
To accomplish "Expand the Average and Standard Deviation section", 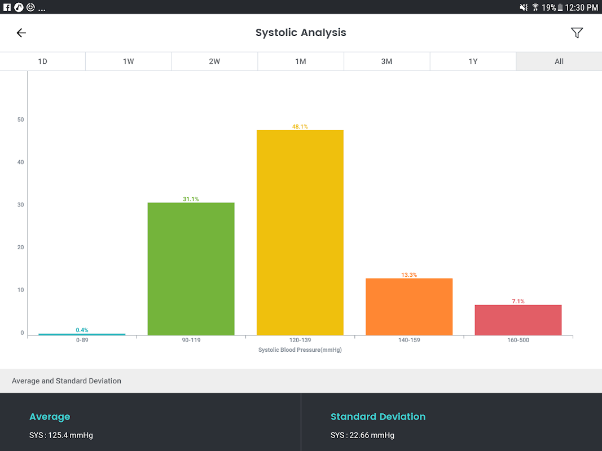I will point(66,381).
